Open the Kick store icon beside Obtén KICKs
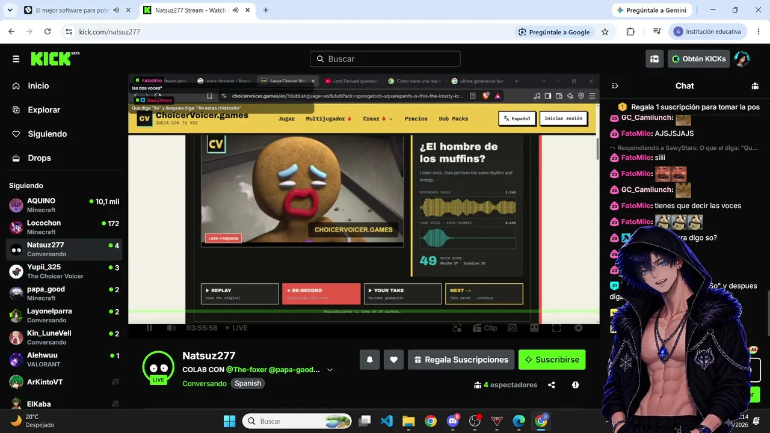This screenshot has width=770, height=433. click(x=654, y=59)
